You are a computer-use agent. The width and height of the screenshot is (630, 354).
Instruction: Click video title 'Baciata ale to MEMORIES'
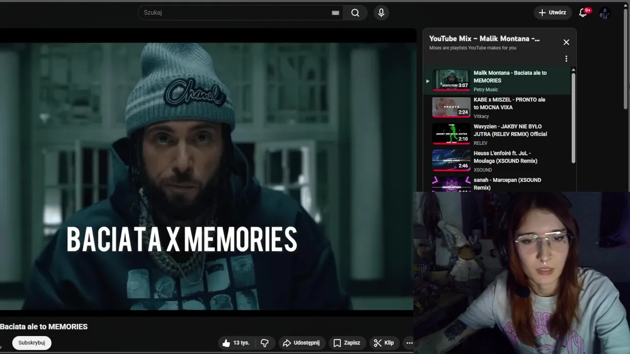click(x=44, y=327)
